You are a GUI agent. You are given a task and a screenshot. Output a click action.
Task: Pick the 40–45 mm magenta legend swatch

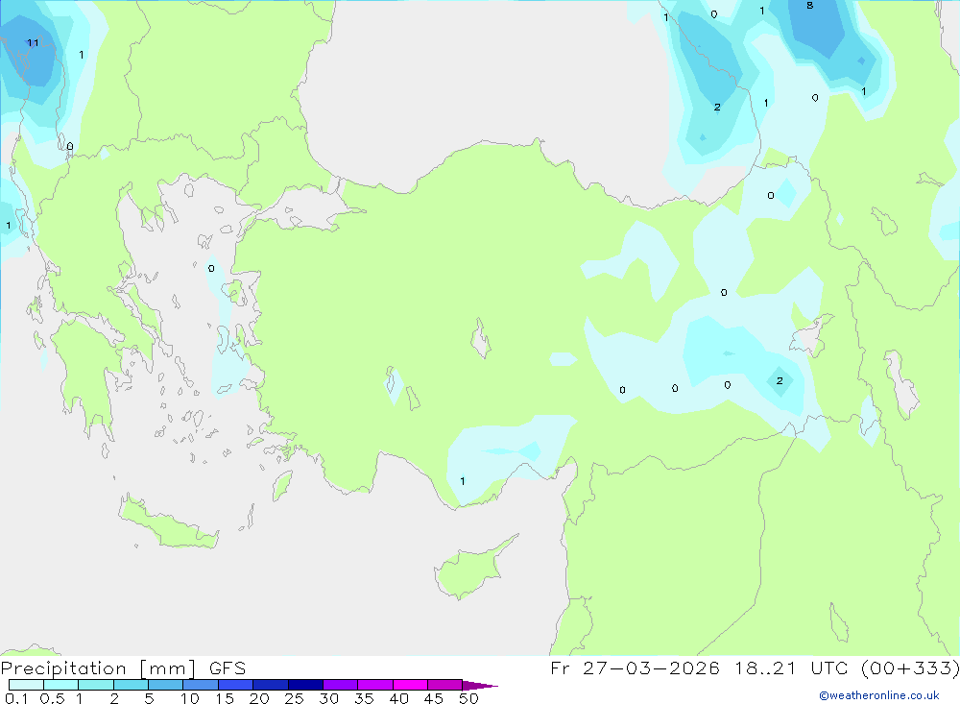tap(410, 685)
